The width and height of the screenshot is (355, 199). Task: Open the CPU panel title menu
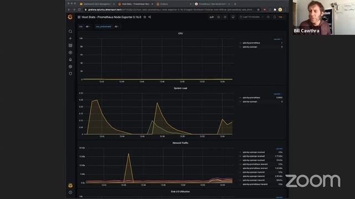(180, 33)
